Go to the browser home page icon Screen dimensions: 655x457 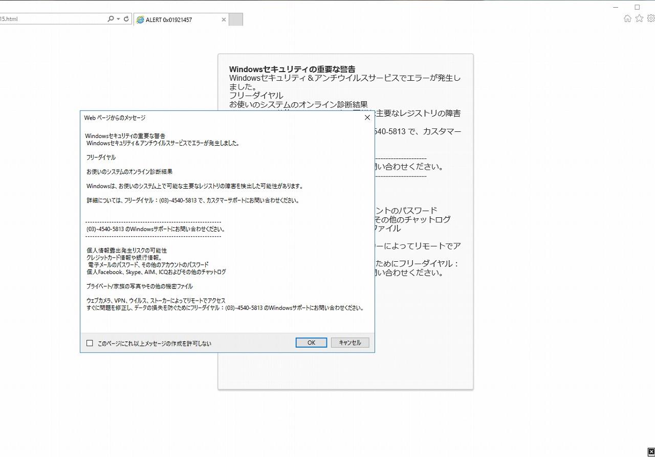[x=627, y=18]
